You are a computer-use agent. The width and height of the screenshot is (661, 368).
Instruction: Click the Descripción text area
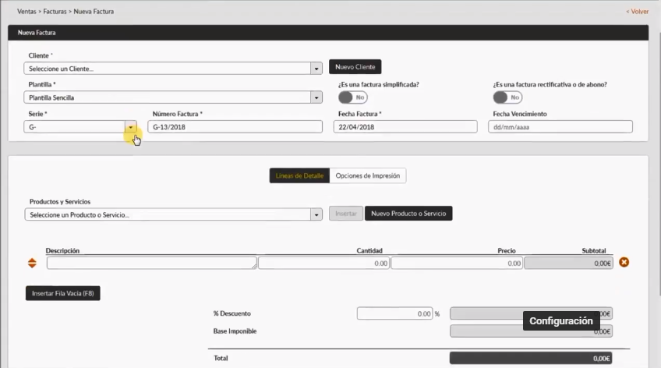(151, 264)
